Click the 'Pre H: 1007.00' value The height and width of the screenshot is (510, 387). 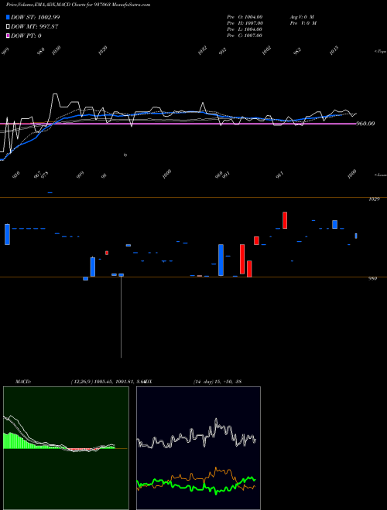pyautogui.click(x=245, y=23)
